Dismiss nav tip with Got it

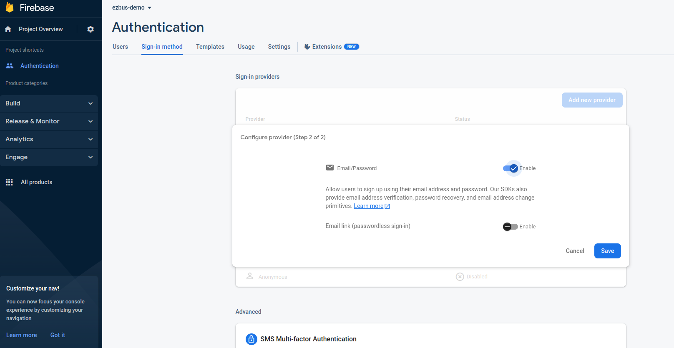click(58, 335)
